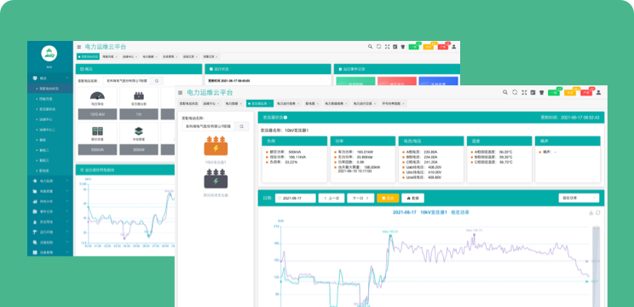The height and width of the screenshot is (307, 634).
Task: Select the orange 10kV transformer icon
Action: [x=216, y=146]
